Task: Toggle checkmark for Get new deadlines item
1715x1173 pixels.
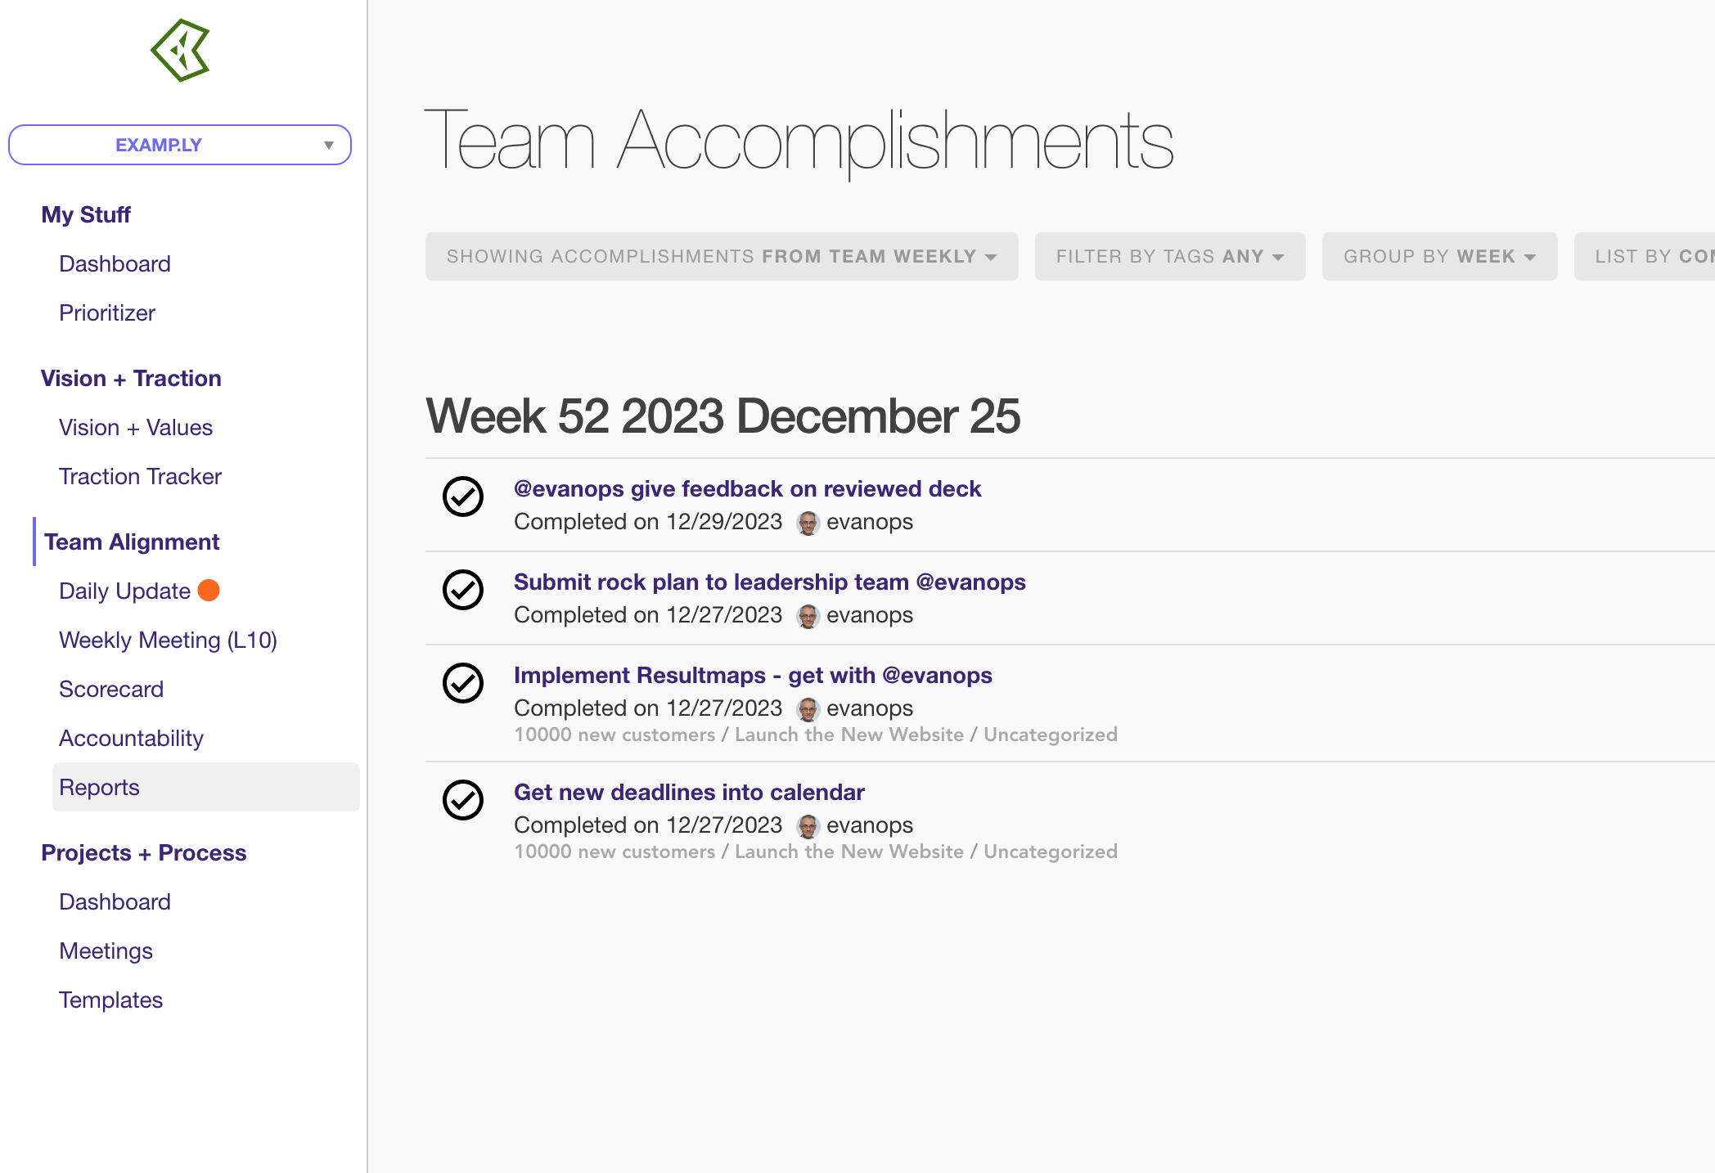Action: point(463,800)
